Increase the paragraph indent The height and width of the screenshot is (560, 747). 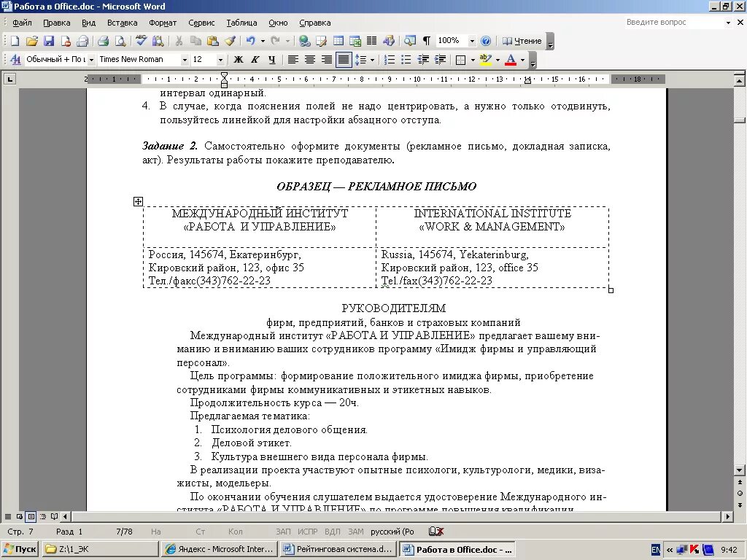click(x=440, y=60)
